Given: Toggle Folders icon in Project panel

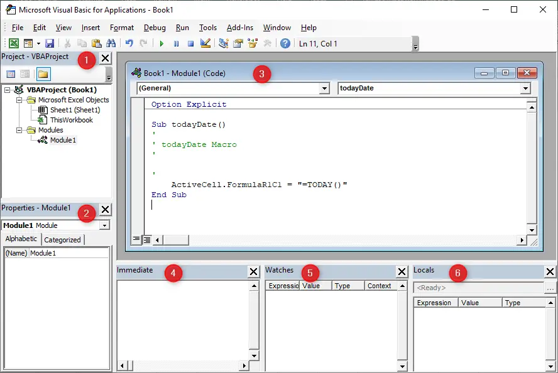Looking at the screenshot, I should [x=43, y=74].
